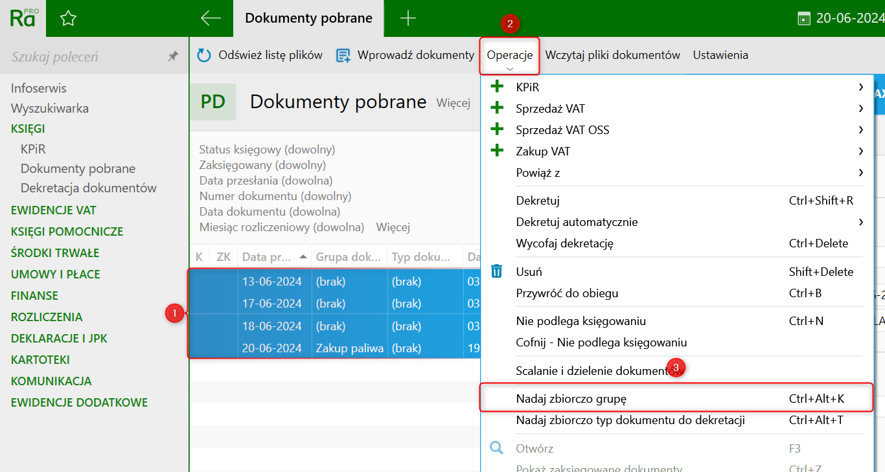Expand Dekretuj automatycznie submenu arrow

[x=861, y=222]
